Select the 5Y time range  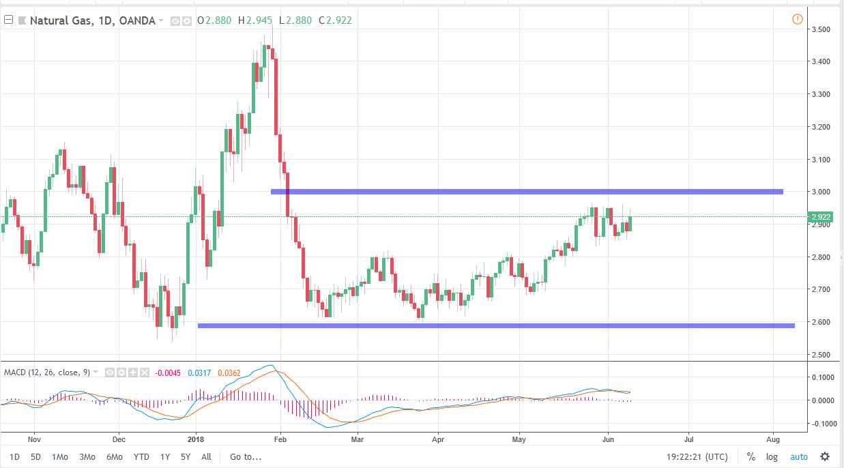coord(186,456)
